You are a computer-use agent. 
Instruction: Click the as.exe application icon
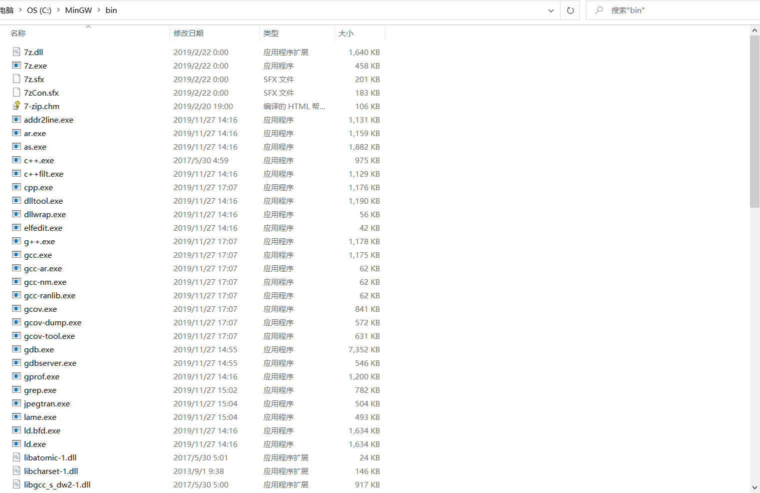pyautogui.click(x=16, y=147)
